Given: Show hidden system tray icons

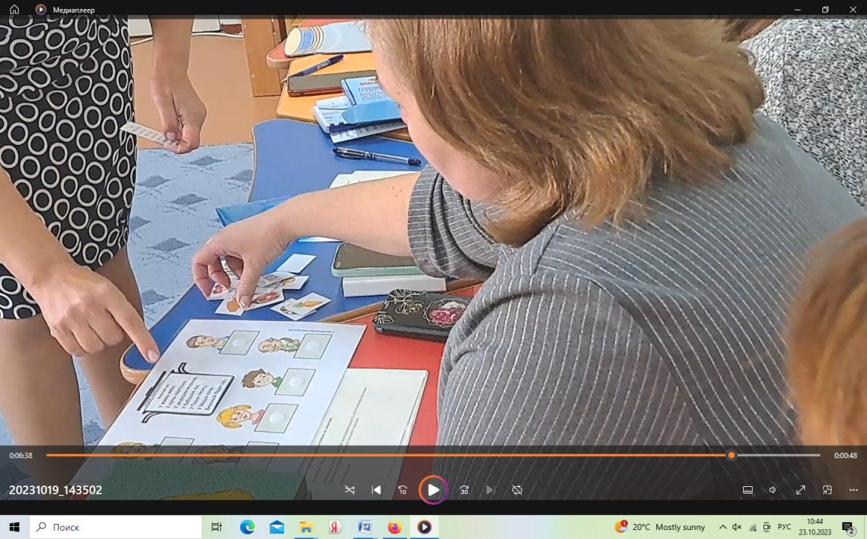Looking at the screenshot, I should click(x=723, y=528).
